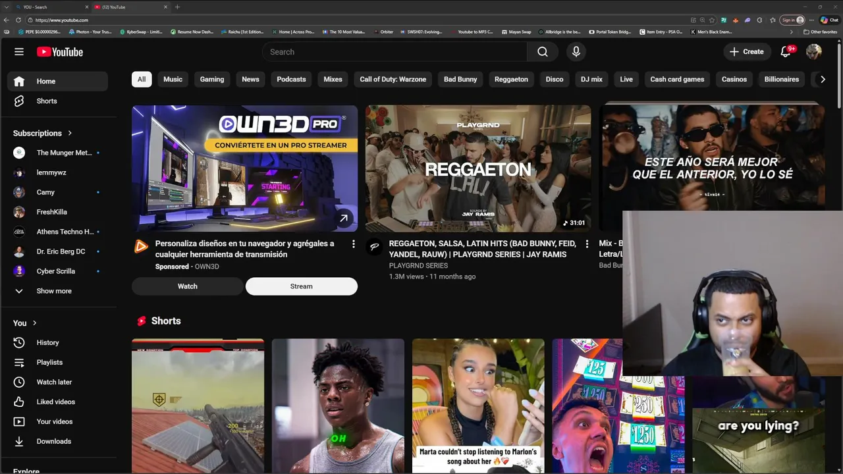The image size is (843, 474).
Task: Start voice search with microphone icon
Action: 576,52
